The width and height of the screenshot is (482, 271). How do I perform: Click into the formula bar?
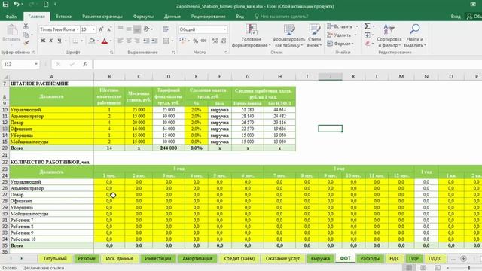(288, 64)
